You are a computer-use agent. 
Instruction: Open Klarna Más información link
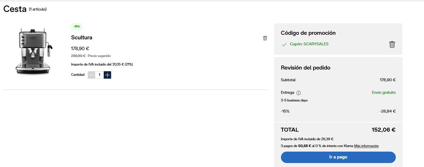click(366, 146)
